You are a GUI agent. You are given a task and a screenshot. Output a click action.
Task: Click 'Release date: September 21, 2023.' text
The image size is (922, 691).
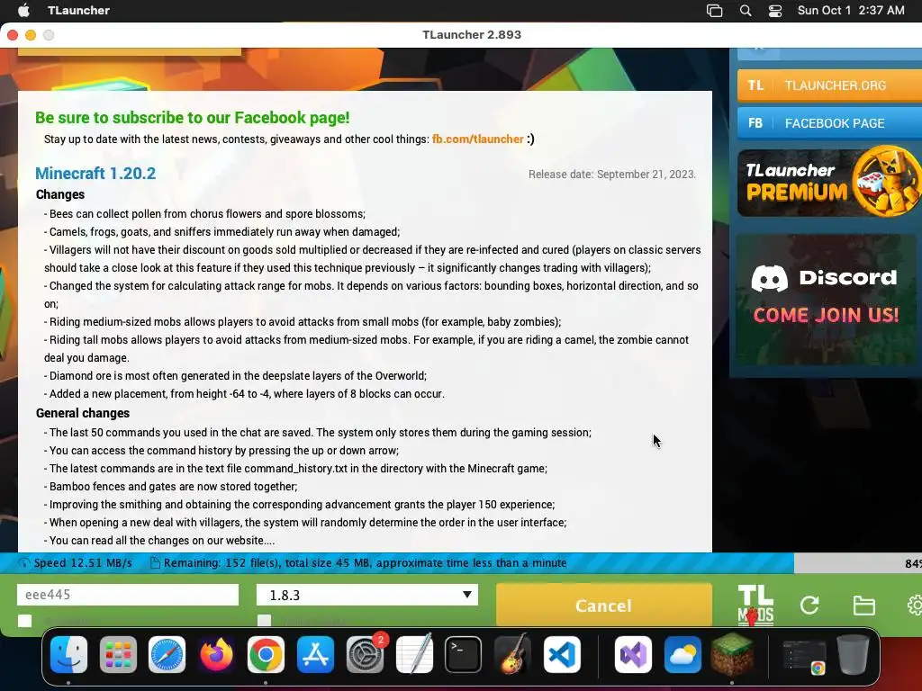[x=612, y=174]
